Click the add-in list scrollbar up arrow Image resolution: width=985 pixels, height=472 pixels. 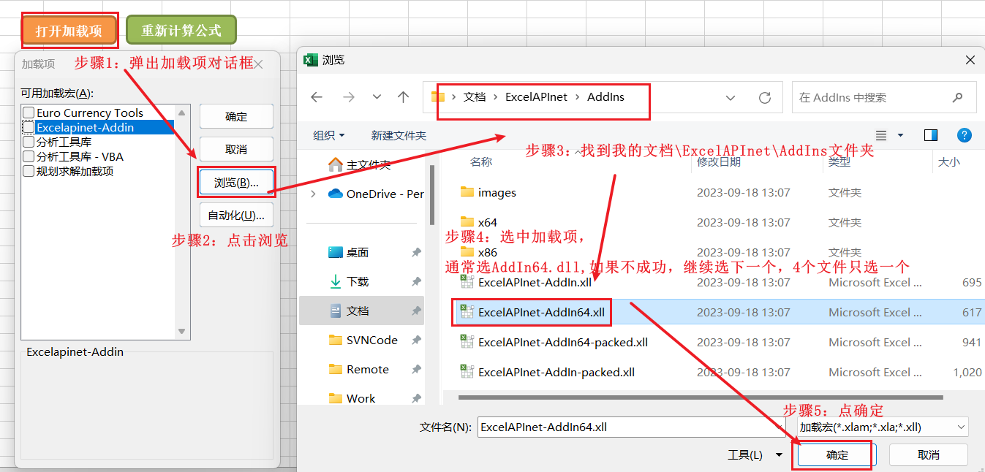(182, 111)
